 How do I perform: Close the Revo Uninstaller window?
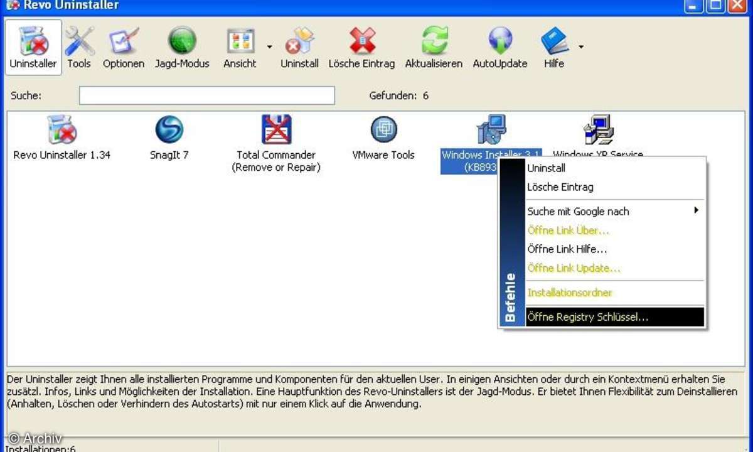click(x=738, y=5)
